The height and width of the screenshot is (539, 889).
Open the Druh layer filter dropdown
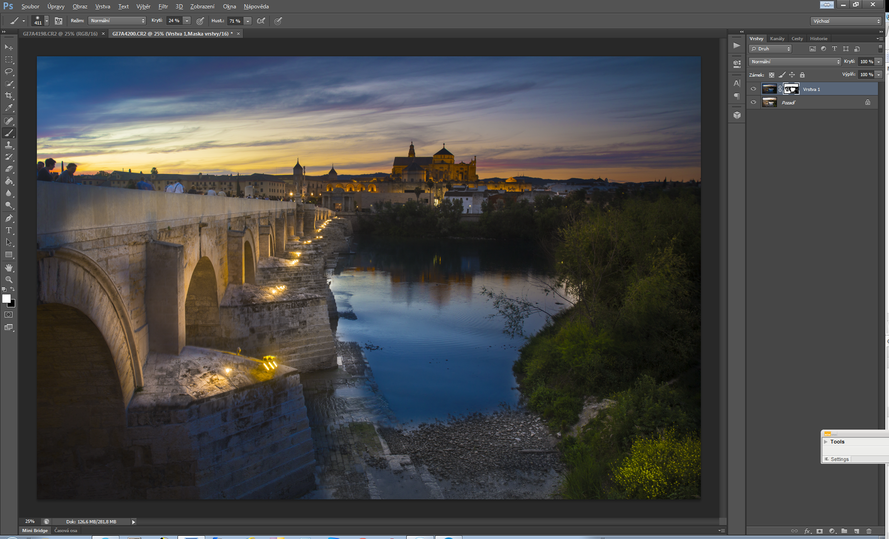[x=770, y=49]
